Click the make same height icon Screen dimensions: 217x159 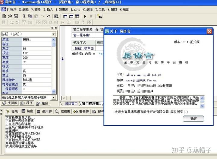coord(83,22)
